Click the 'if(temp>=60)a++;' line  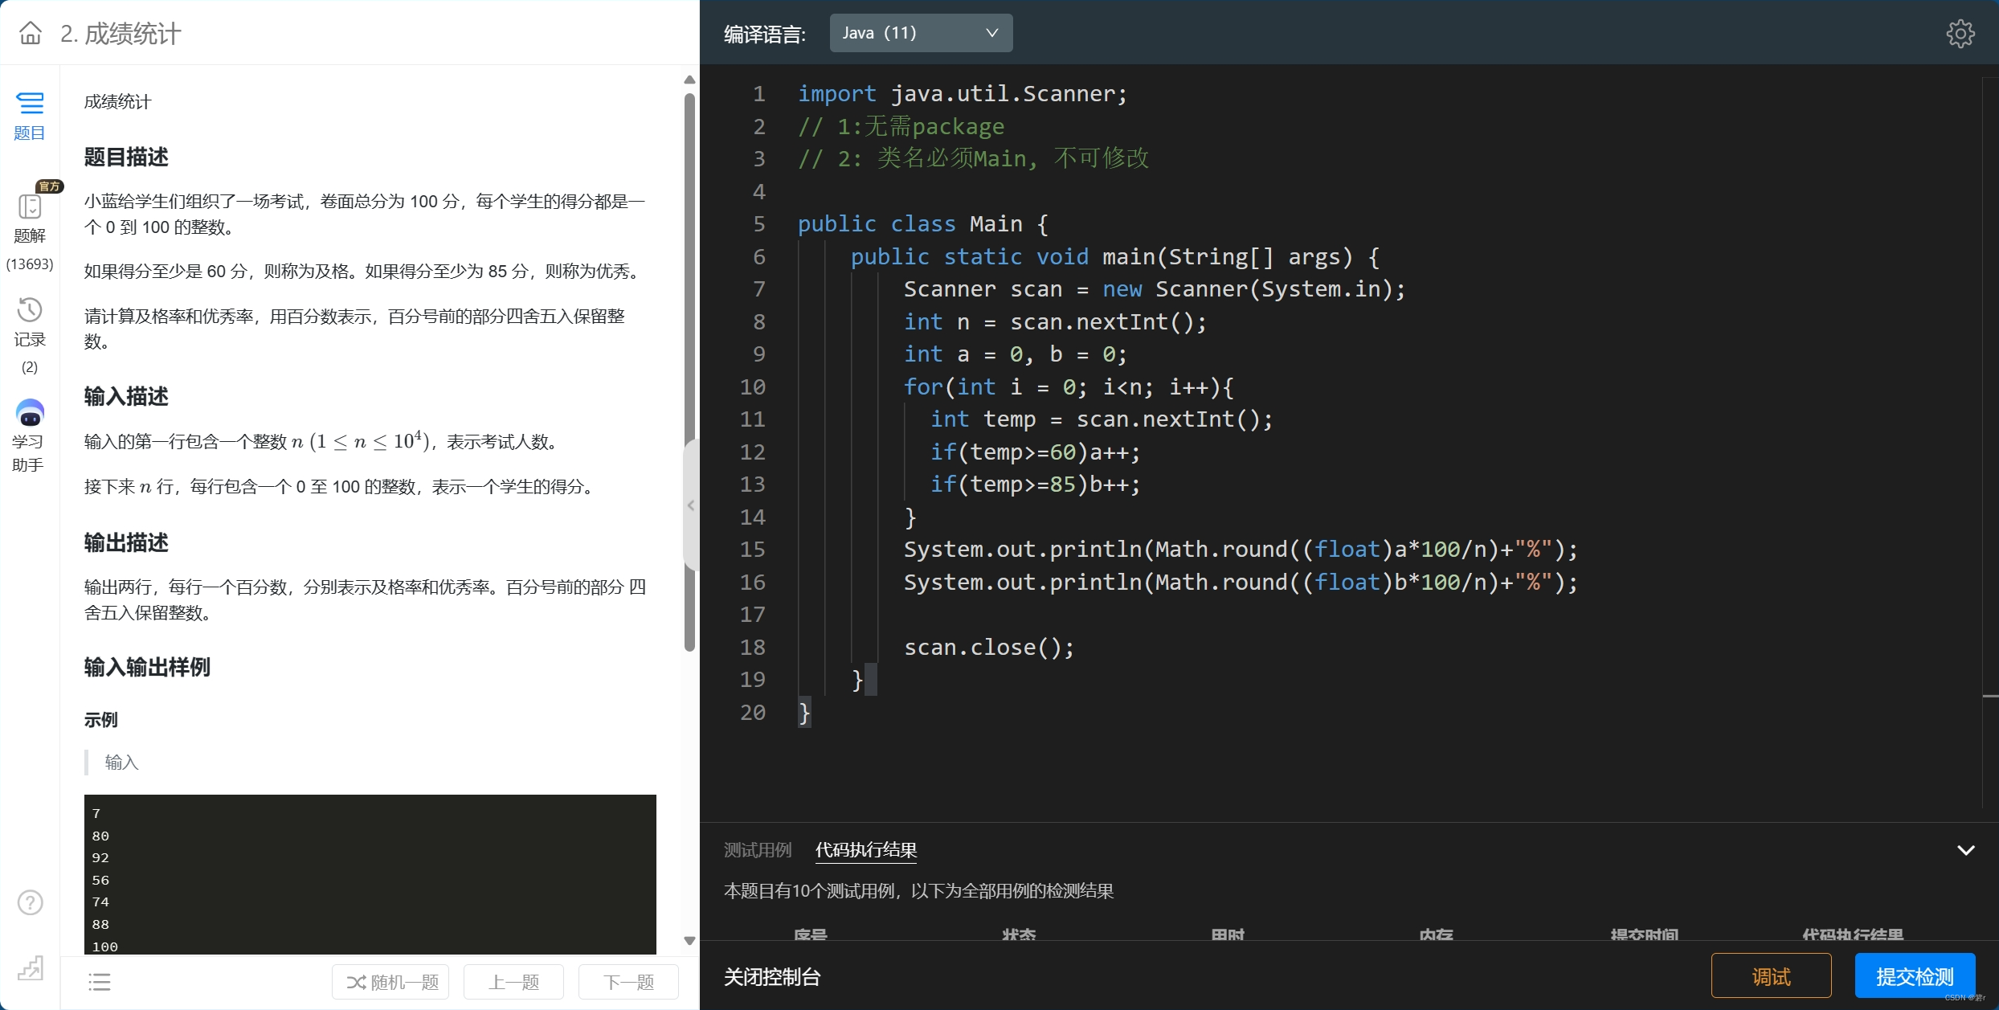click(x=1035, y=452)
